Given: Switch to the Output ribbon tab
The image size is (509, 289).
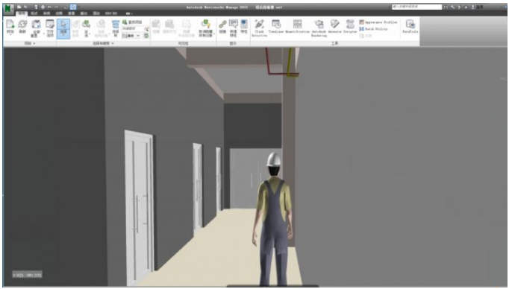Looking at the screenshot, I should (x=84, y=13).
